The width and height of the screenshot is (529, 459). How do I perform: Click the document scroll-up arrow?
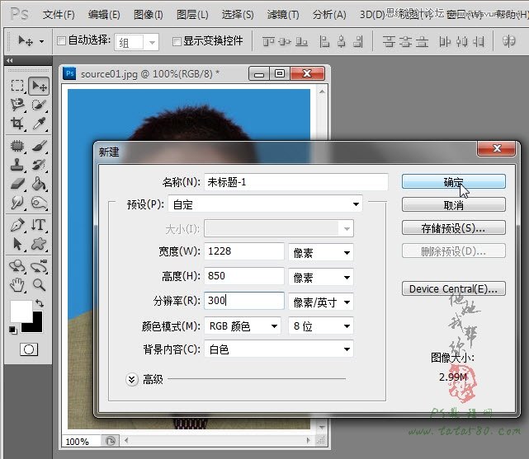(x=322, y=91)
